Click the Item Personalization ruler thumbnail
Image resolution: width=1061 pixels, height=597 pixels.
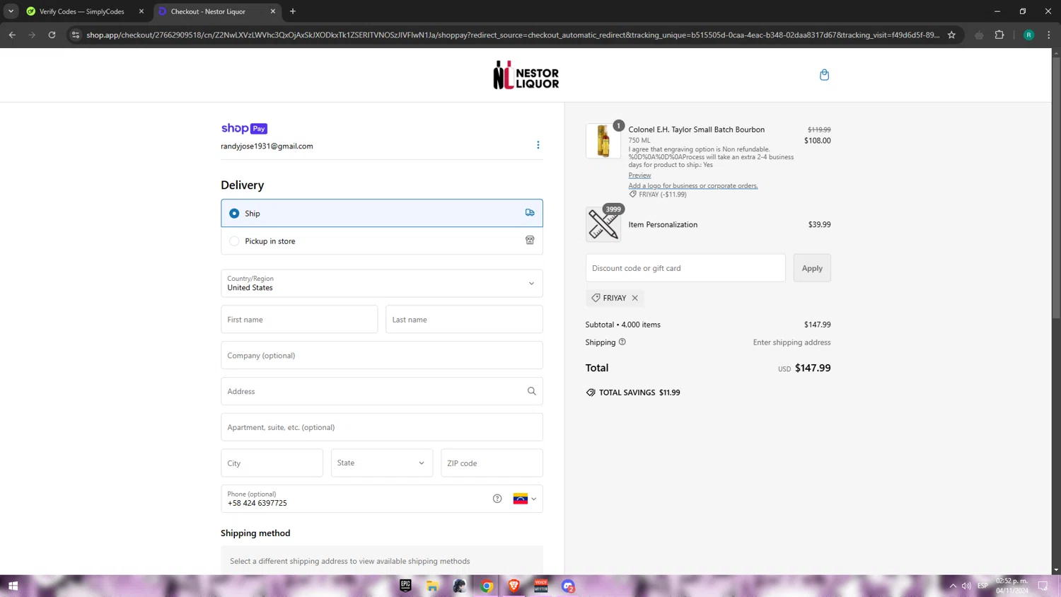(603, 225)
